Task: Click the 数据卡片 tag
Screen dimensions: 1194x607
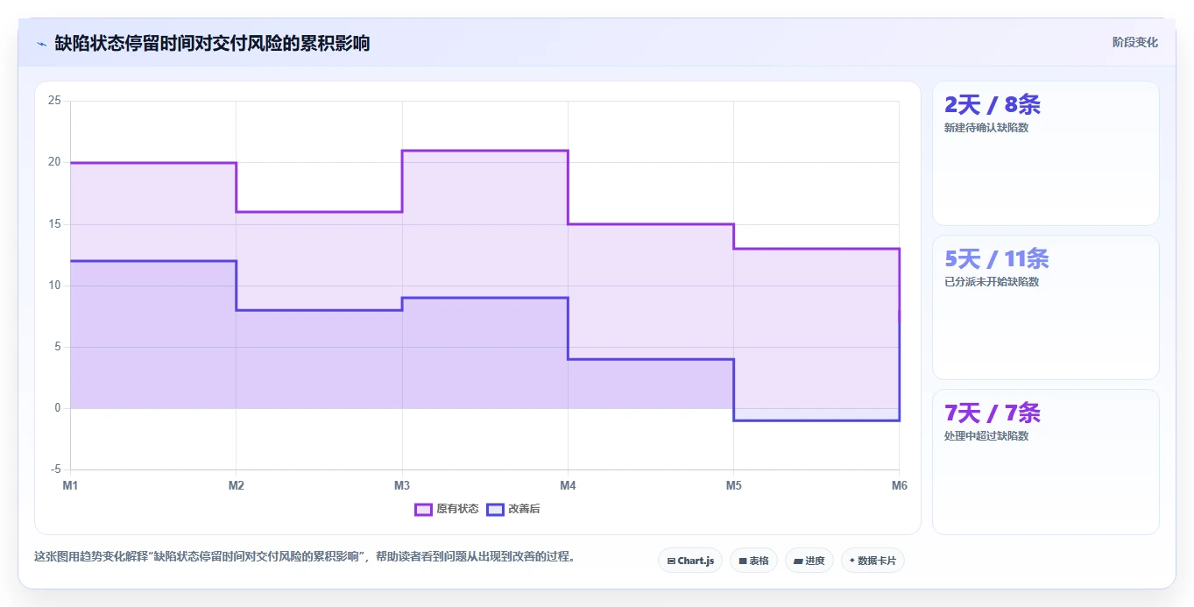Action: (x=873, y=561)
